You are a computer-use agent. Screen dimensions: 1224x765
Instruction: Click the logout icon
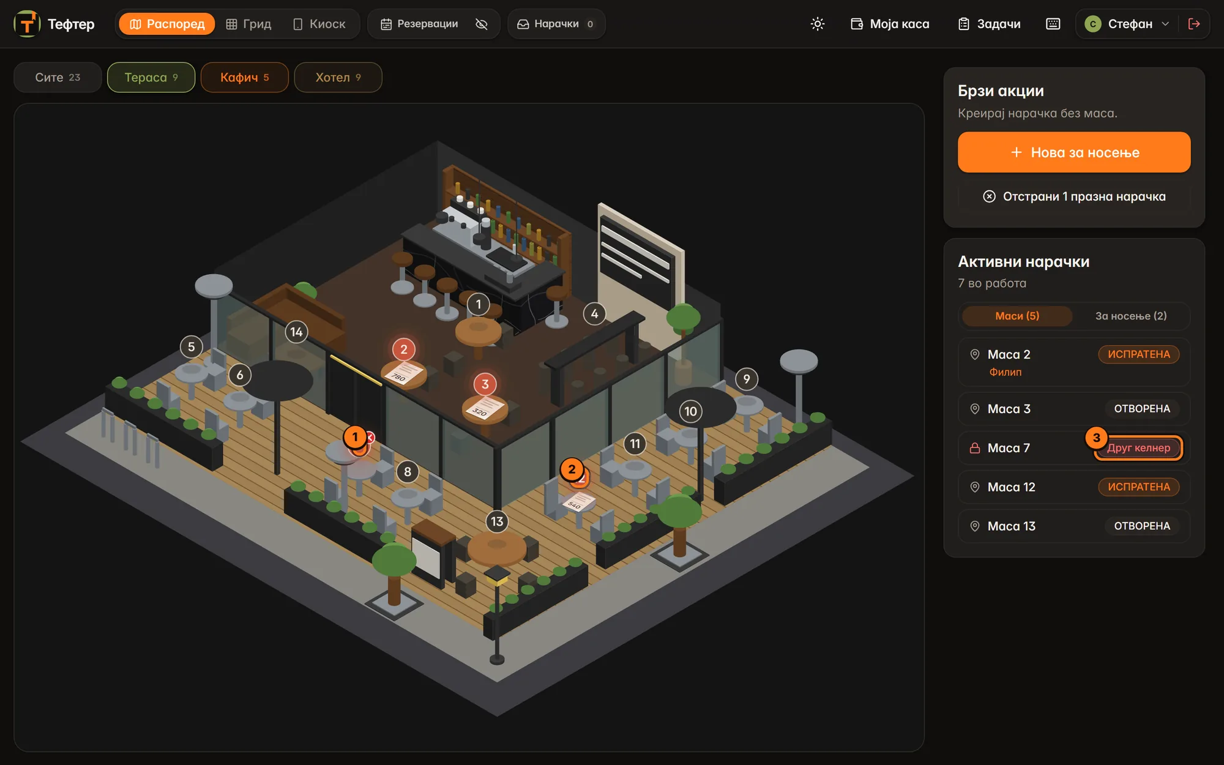(x=1194, y=24)
